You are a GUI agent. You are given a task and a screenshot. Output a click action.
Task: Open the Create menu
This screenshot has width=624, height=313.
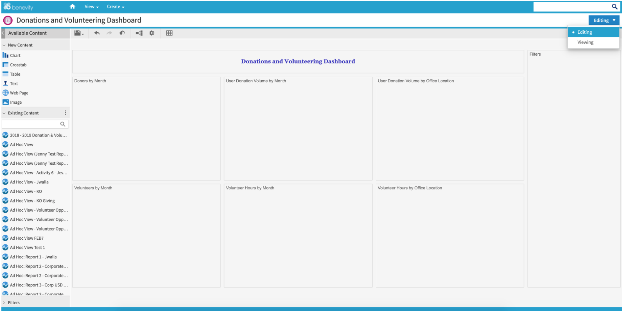point(116,6)
